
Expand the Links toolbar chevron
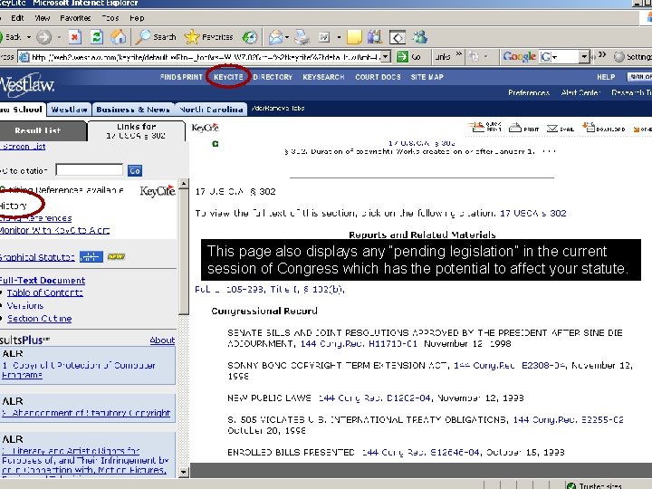458,54
